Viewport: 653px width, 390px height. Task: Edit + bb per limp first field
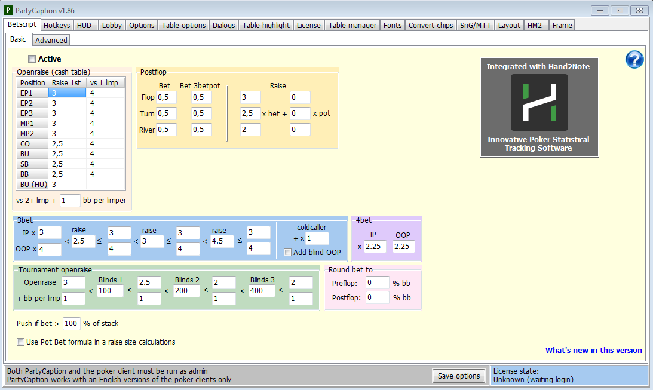pos(73,299)
